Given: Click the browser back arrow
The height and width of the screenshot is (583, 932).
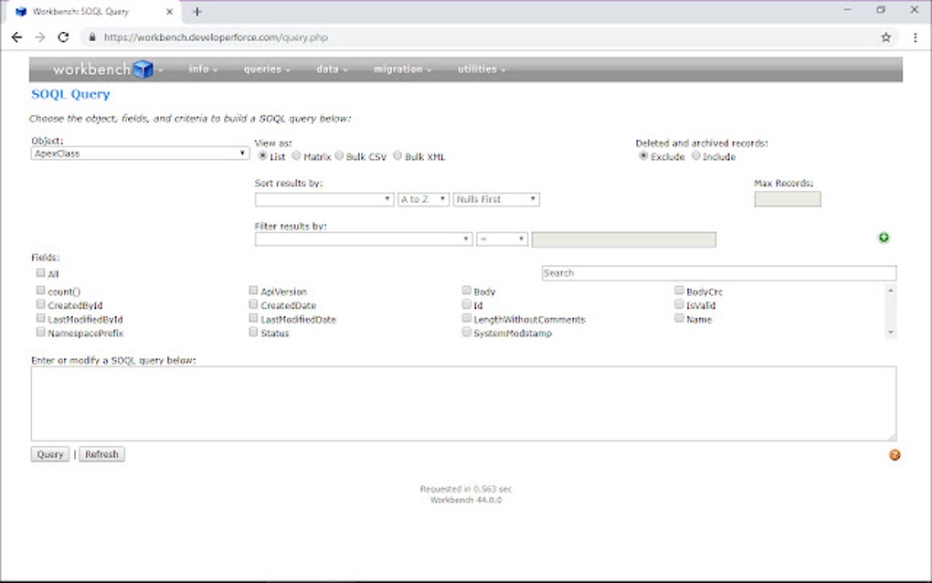Looking at the screenshot, I should [16, 37].
